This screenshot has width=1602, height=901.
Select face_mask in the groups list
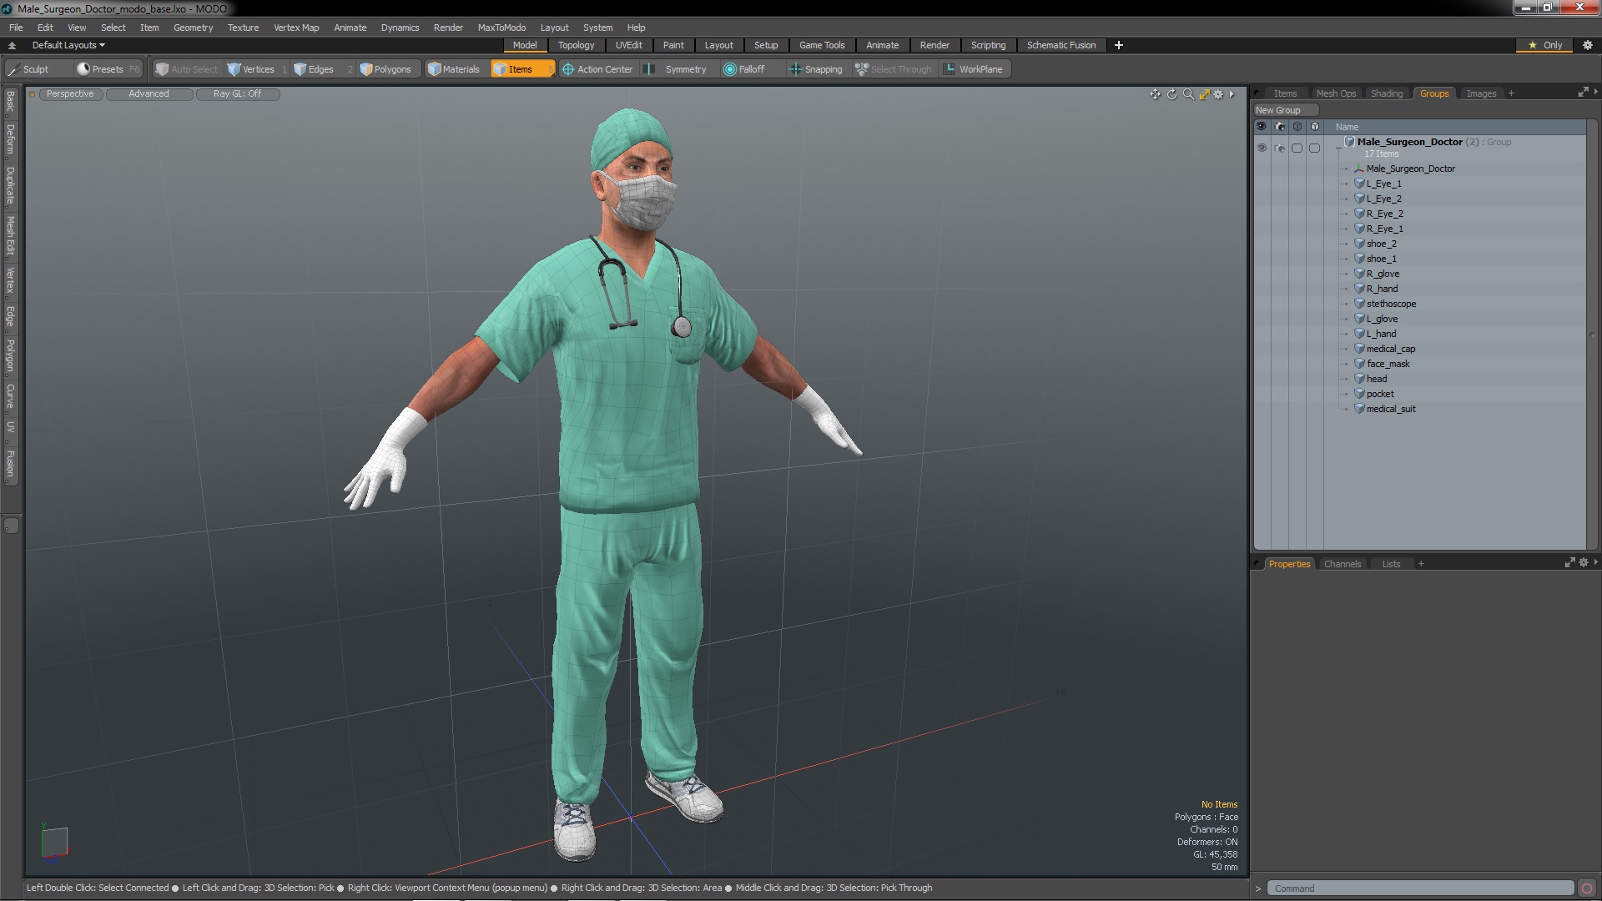tap(1388, 364)
